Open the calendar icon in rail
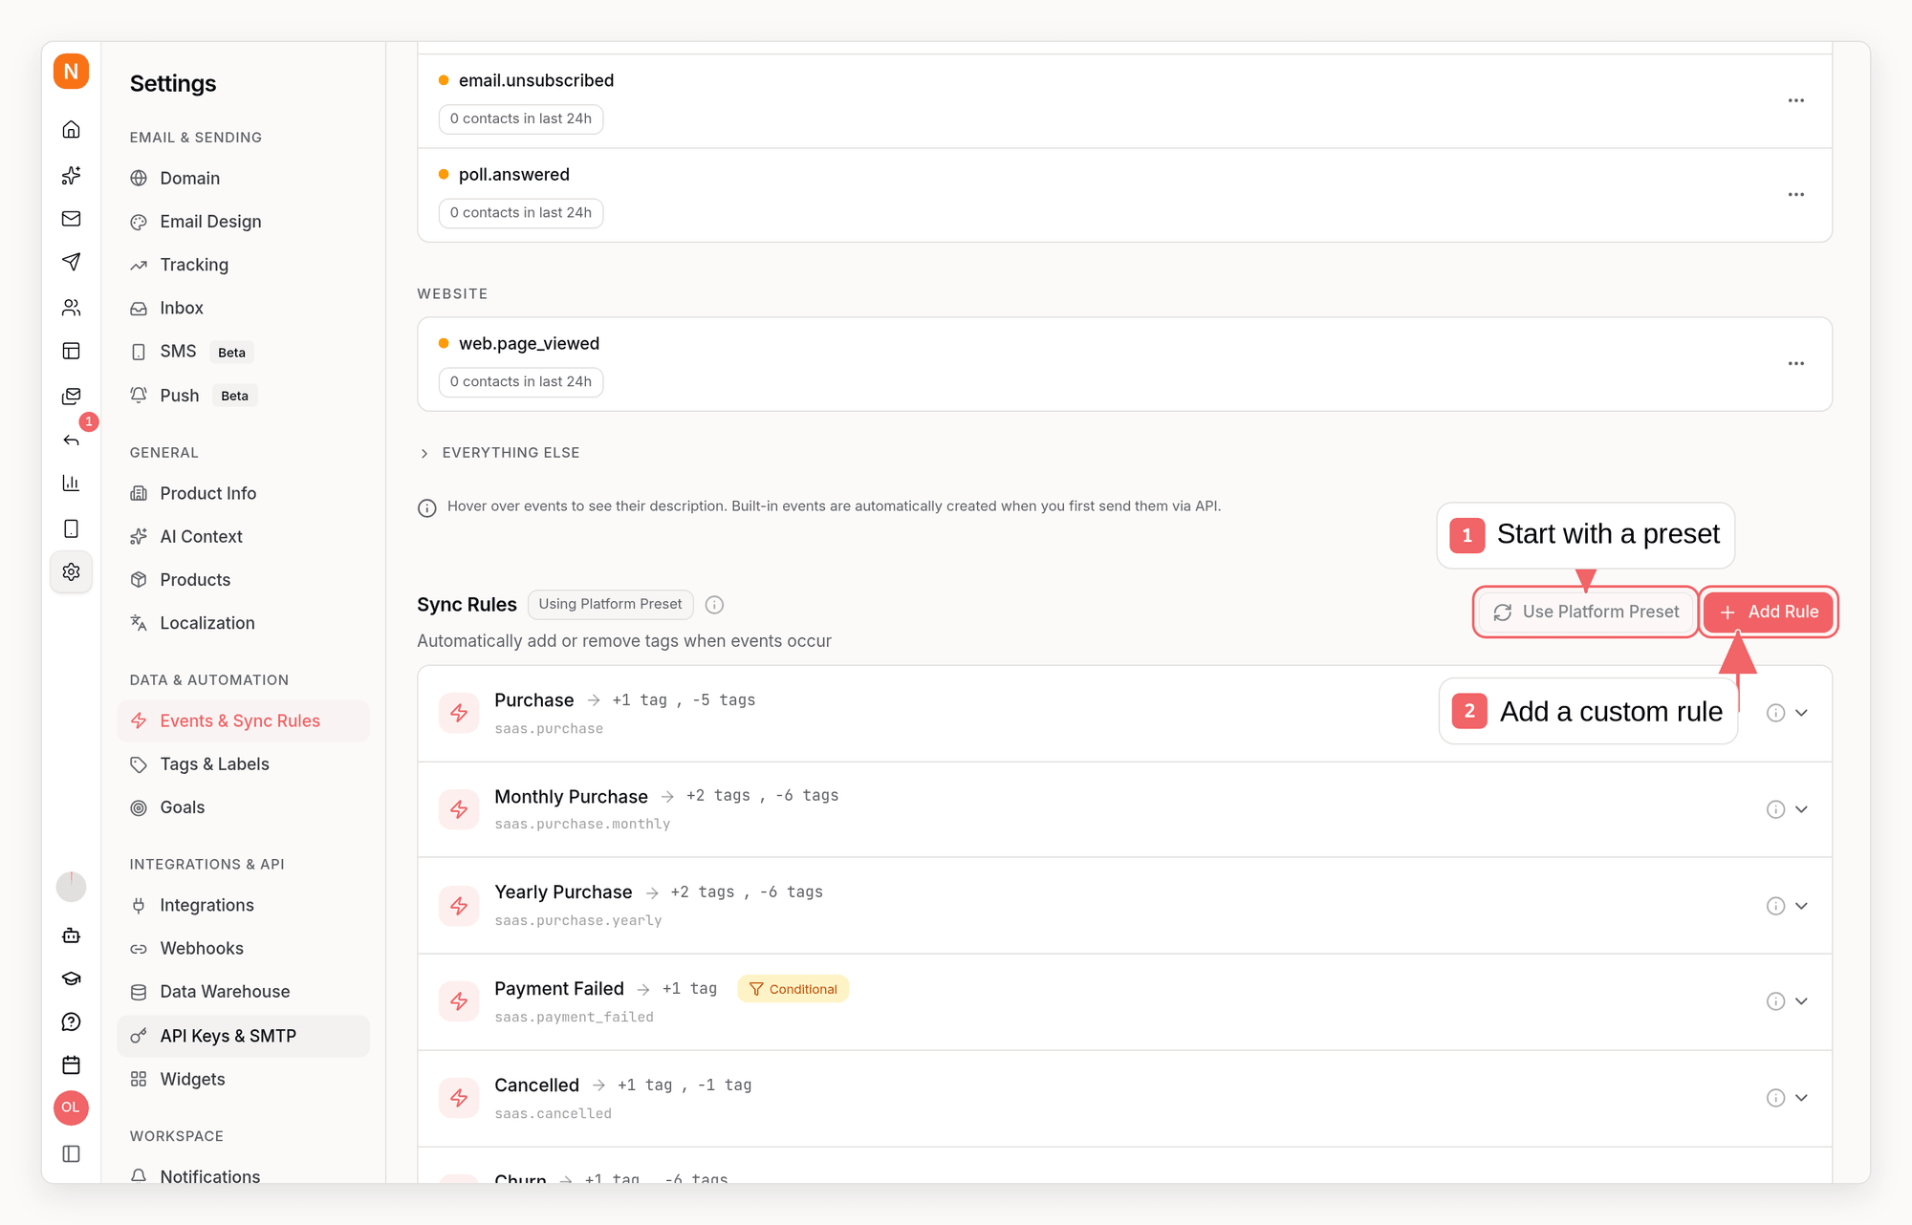The height and width of the screenshot is (1225, 1912). click(71, 1064)
